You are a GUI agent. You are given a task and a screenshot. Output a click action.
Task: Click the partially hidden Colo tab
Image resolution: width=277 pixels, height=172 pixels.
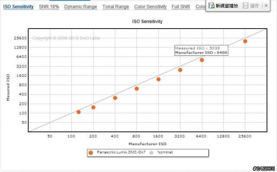(x=200, y=7)
